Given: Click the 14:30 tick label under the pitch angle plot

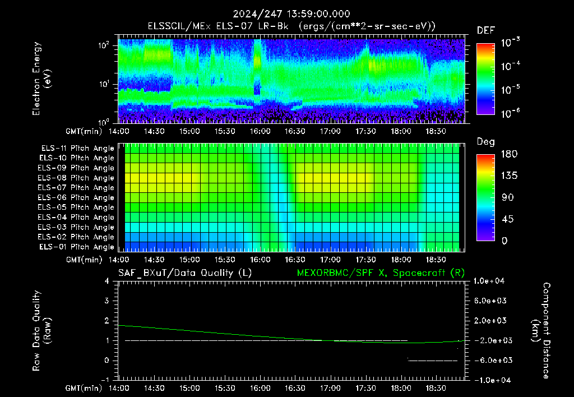Looking at the screenshot, I should coord(154,260).
